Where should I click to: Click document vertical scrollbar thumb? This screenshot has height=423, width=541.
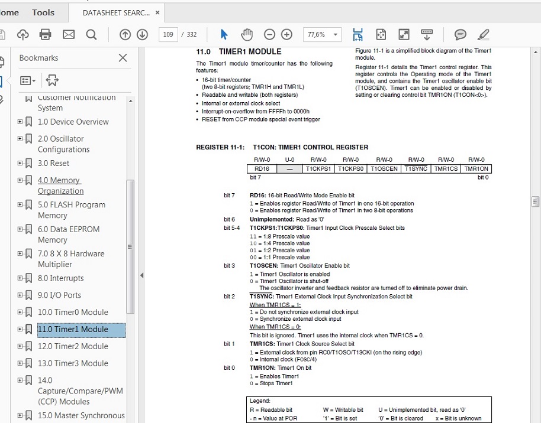point(535,201)
